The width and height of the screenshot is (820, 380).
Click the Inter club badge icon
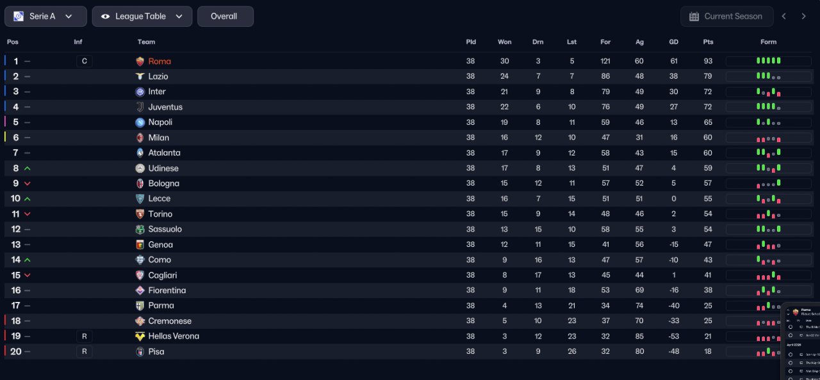(140, 92)
